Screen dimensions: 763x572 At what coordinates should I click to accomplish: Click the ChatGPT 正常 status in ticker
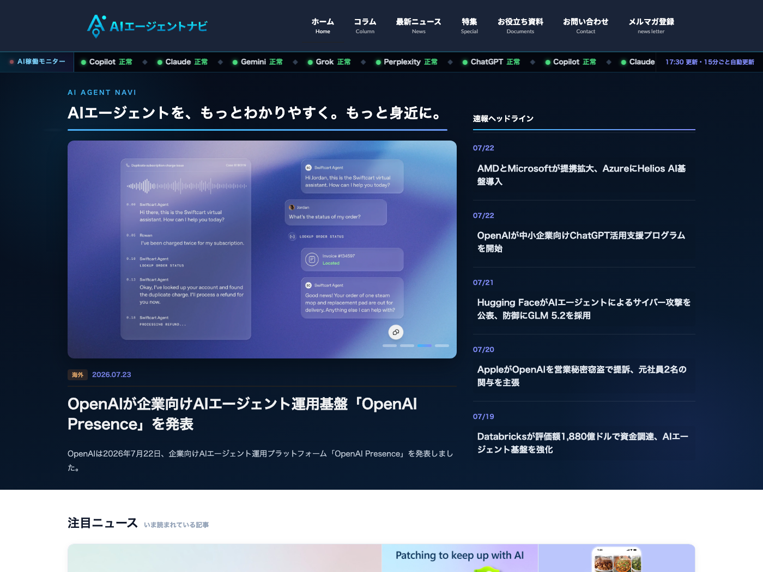[x=492, y=62]
